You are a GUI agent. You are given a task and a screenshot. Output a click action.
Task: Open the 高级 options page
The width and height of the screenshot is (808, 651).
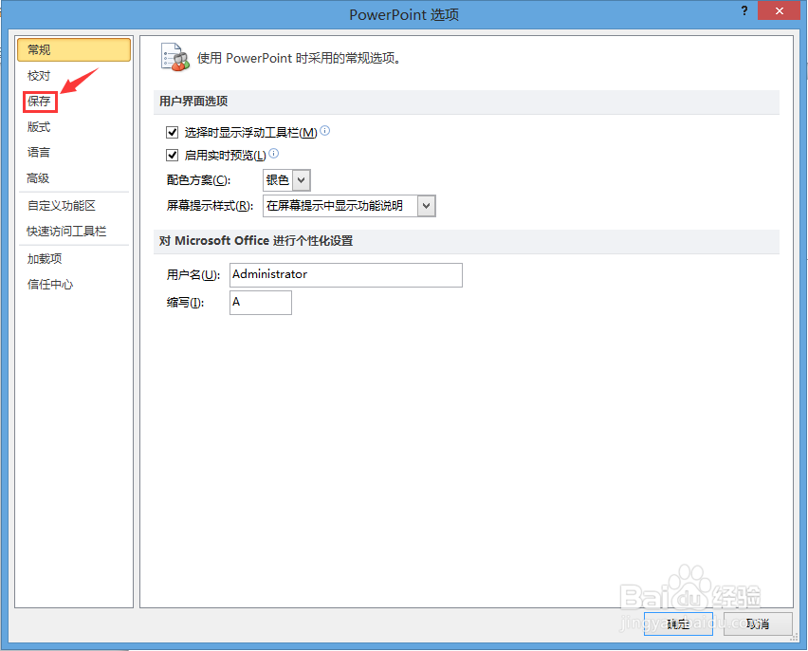coord(39,177)
